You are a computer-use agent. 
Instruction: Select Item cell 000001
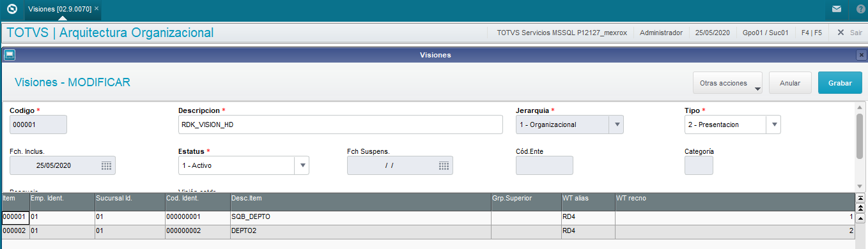(15, 217)
